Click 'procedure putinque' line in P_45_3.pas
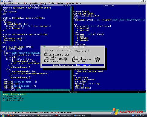The width and height of the screenshot is (147, 117). (26, 8)
